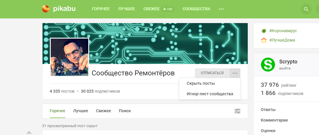
Task: Click the 30 025 подписчиков text
Action: click(100, 91)
